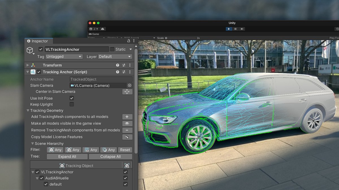
Task: Open the Layer dropdown showing Default
Action: coord(115,57)
